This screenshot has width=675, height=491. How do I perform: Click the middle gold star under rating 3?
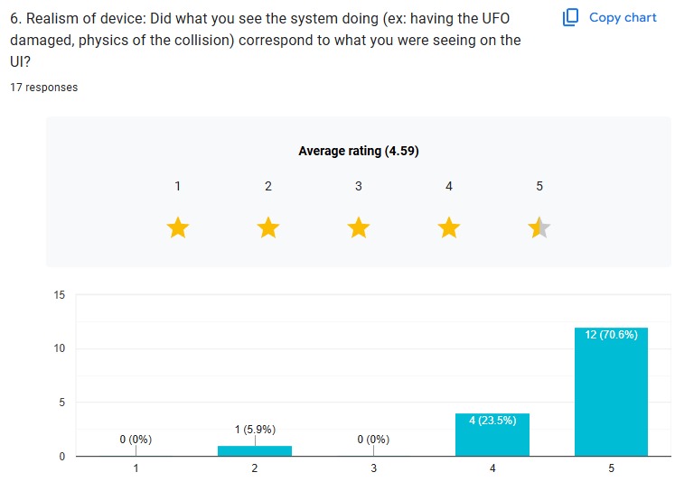(359, 227)
